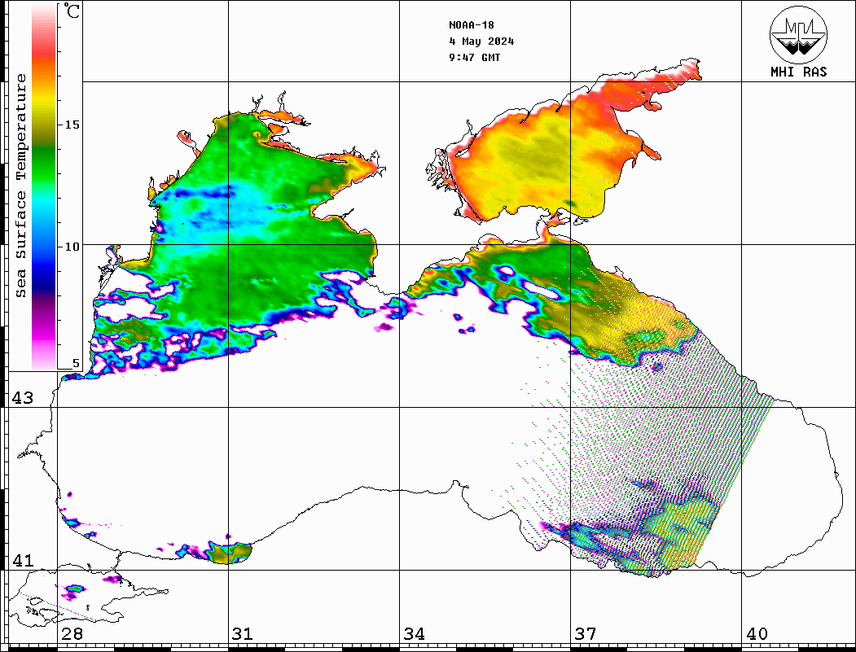Click latitude label '41'

[23, 561]
